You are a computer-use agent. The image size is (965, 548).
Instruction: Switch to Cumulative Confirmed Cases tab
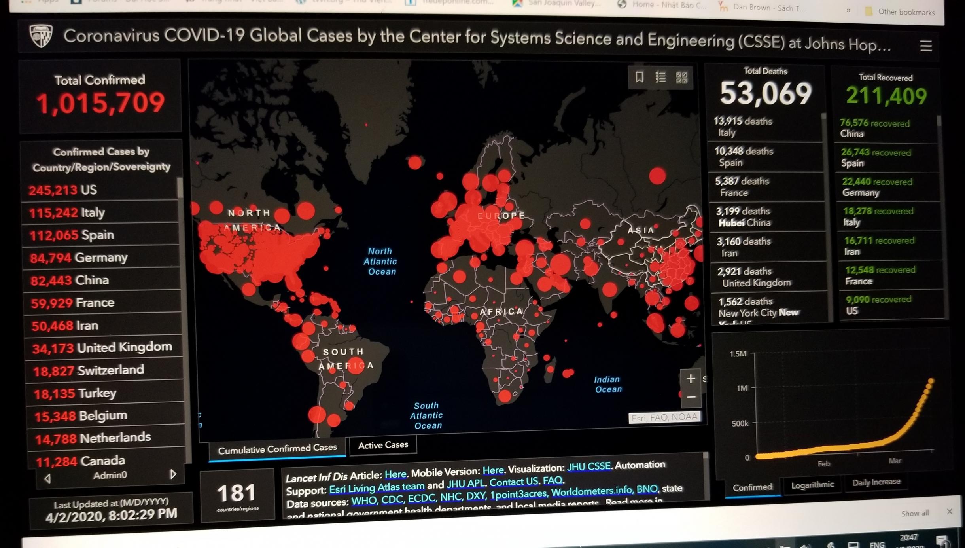click(x=277, y=449)
